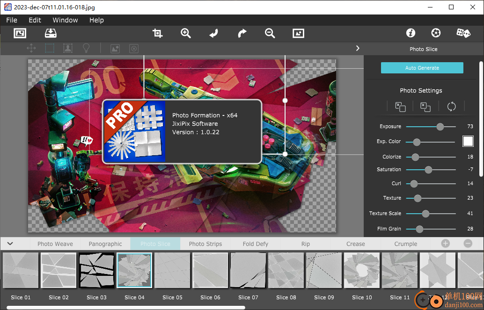Switch to the Photo Strips tab

[205, 244]
